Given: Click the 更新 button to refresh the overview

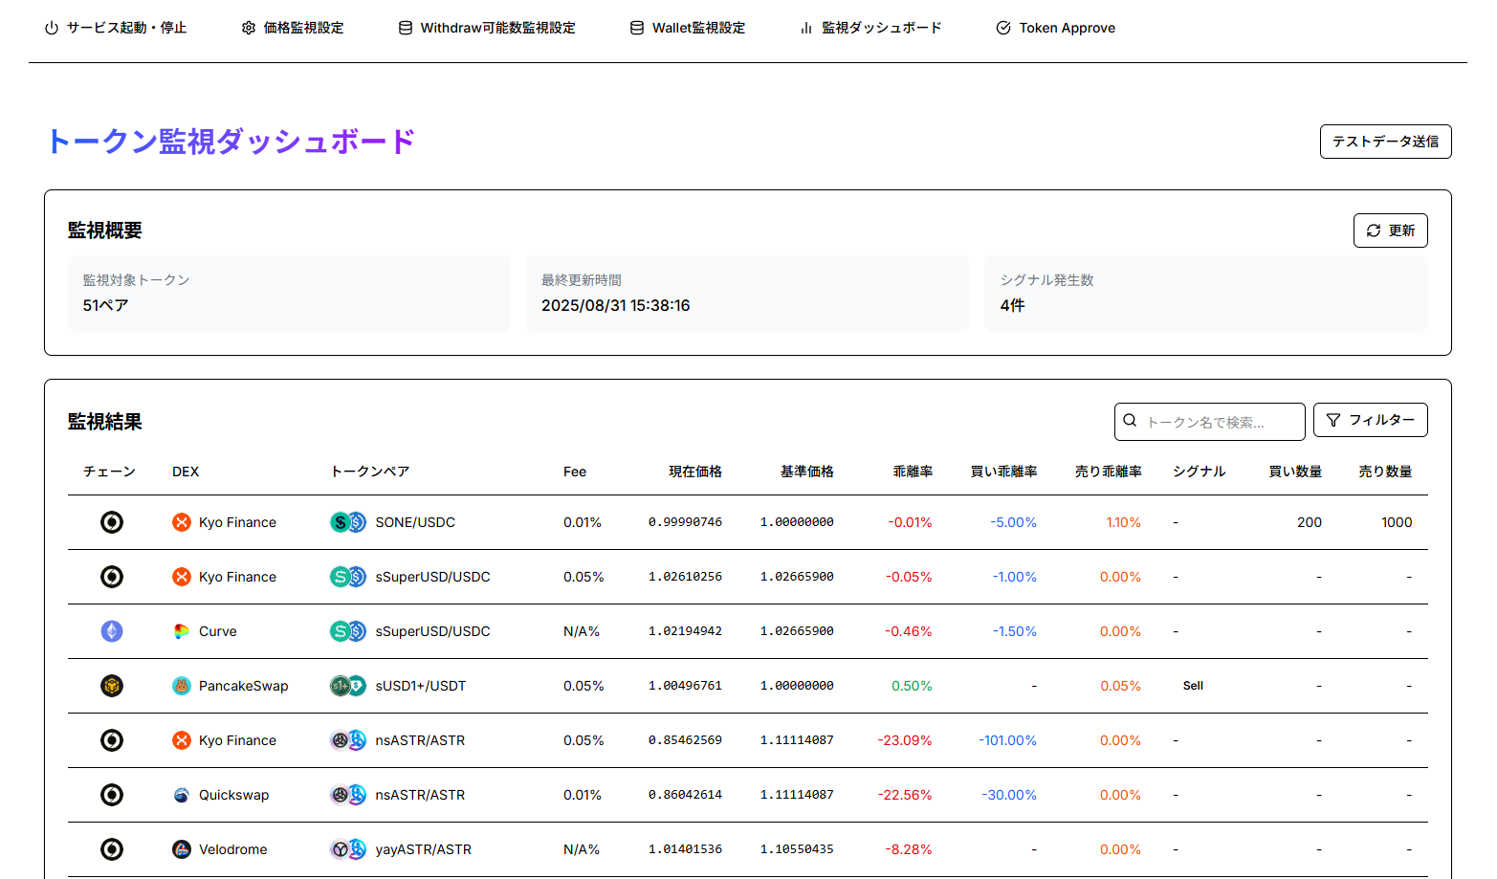Looking at the screenshot, I should 1390,231.
